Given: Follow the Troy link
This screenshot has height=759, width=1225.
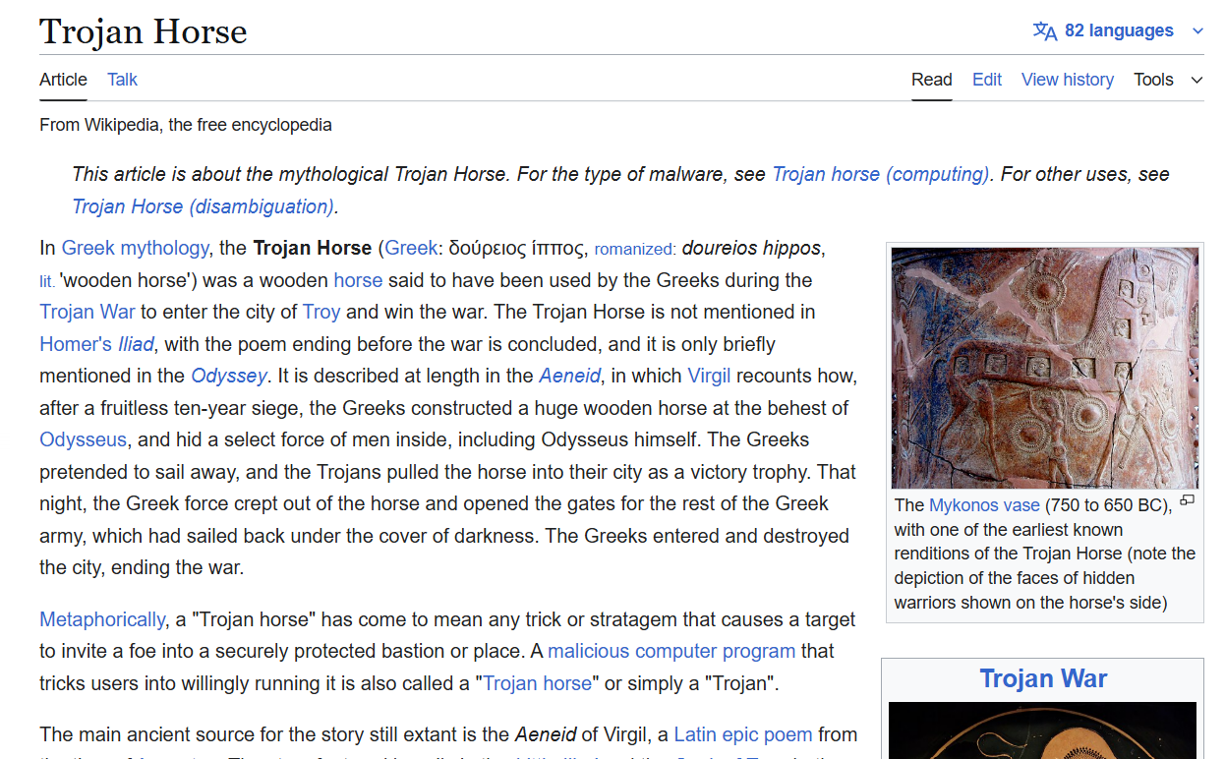Looking at the screenshot, I should [321, 312].
